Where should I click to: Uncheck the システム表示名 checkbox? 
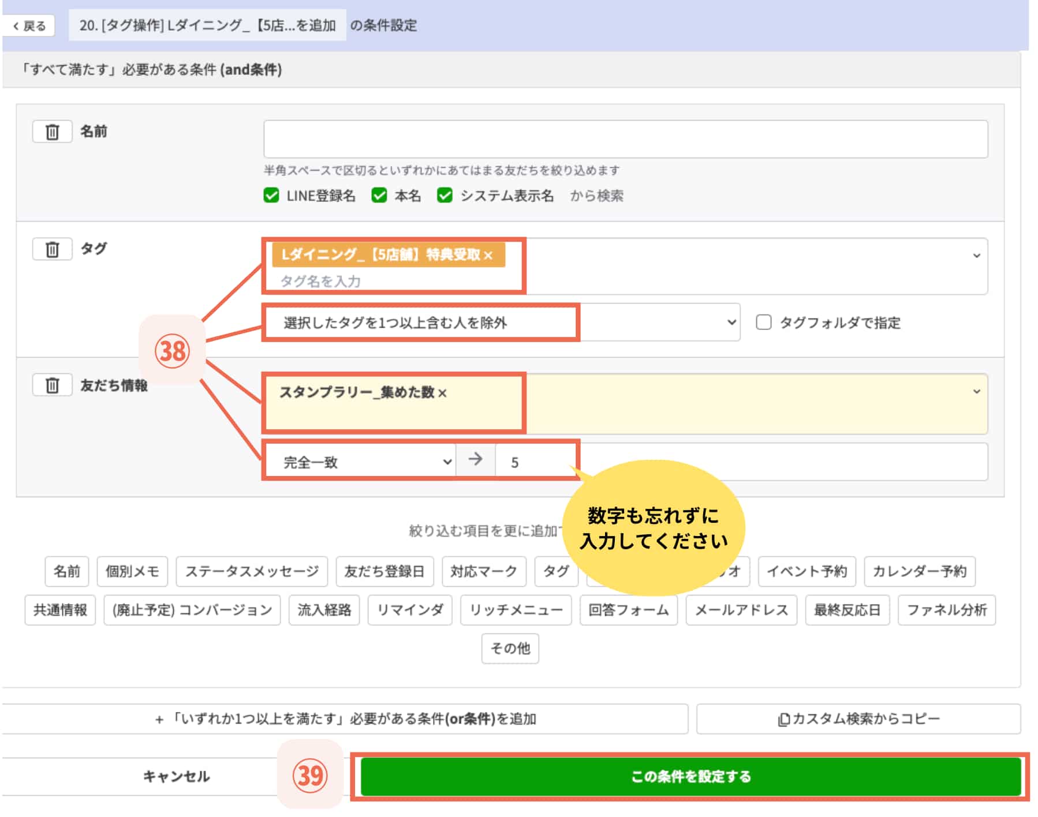point(445,196)
